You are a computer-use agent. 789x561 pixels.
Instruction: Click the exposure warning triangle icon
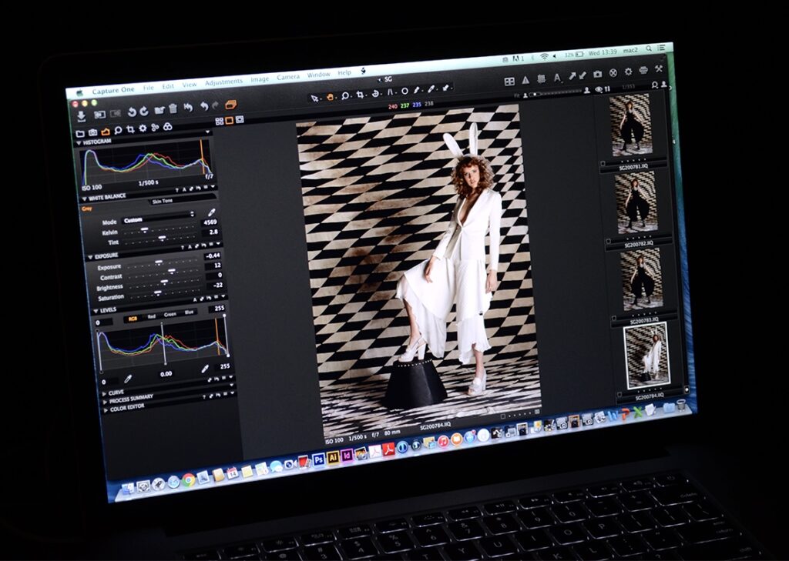click(525, 79)
